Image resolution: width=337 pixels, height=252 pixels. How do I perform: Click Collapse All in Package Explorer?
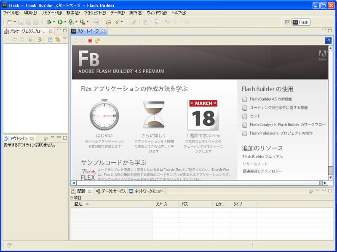coord(50,40)
